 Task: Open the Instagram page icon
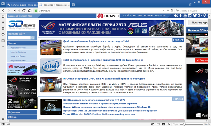tap(190, 15)
